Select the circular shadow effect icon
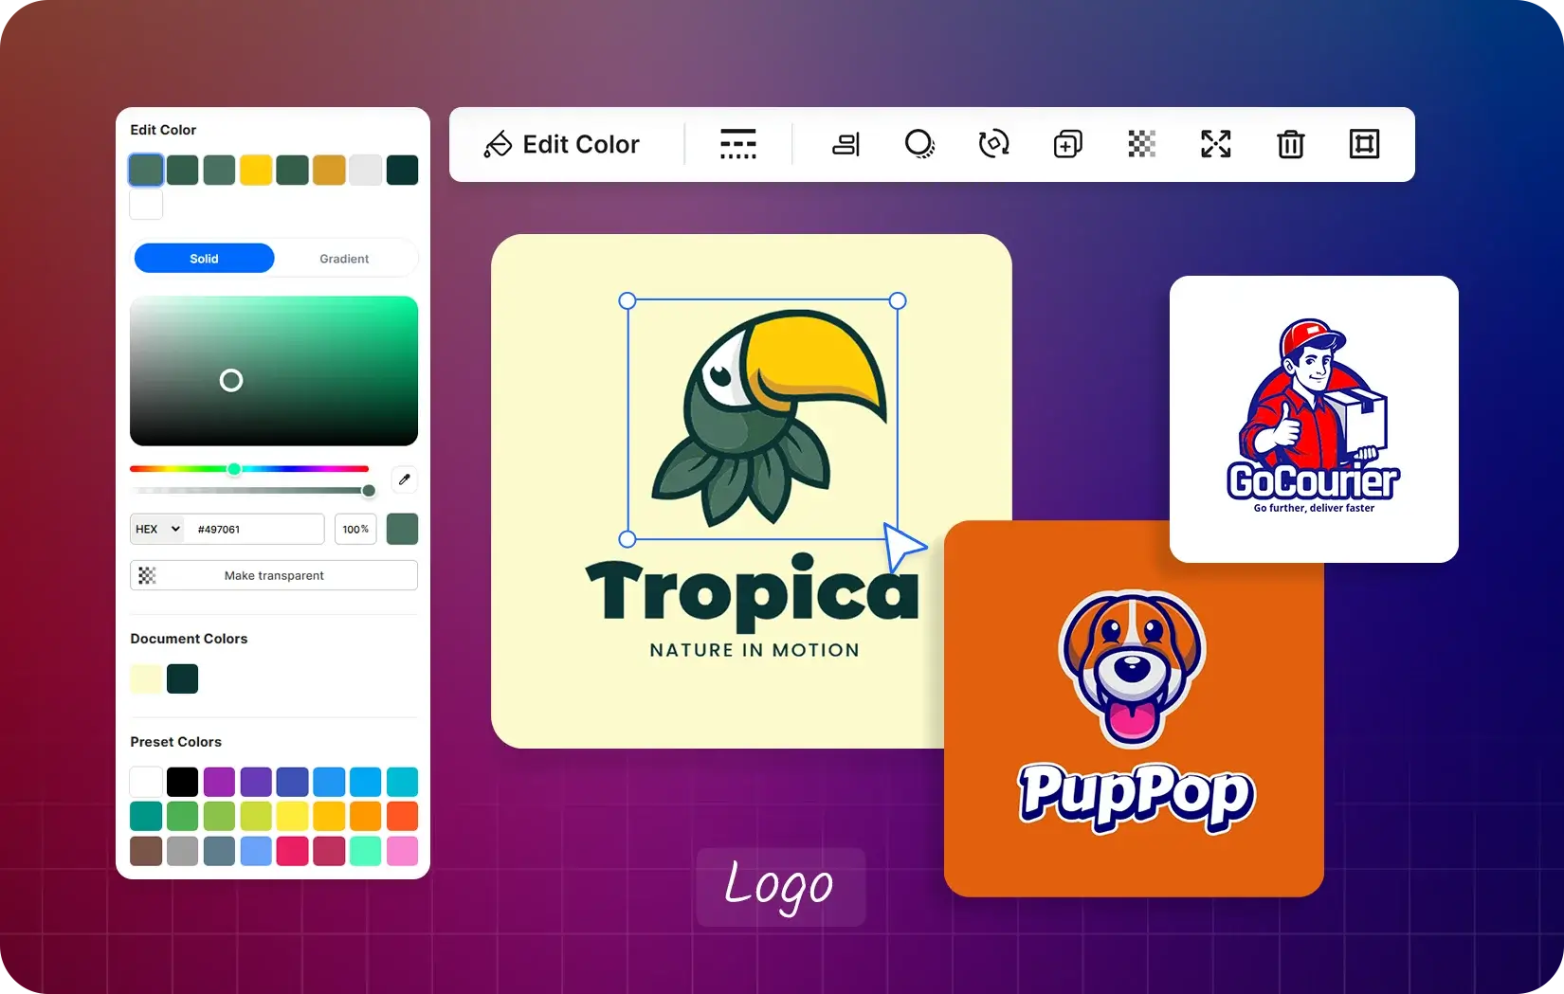 pyautogui.click(x=918, y=144)
